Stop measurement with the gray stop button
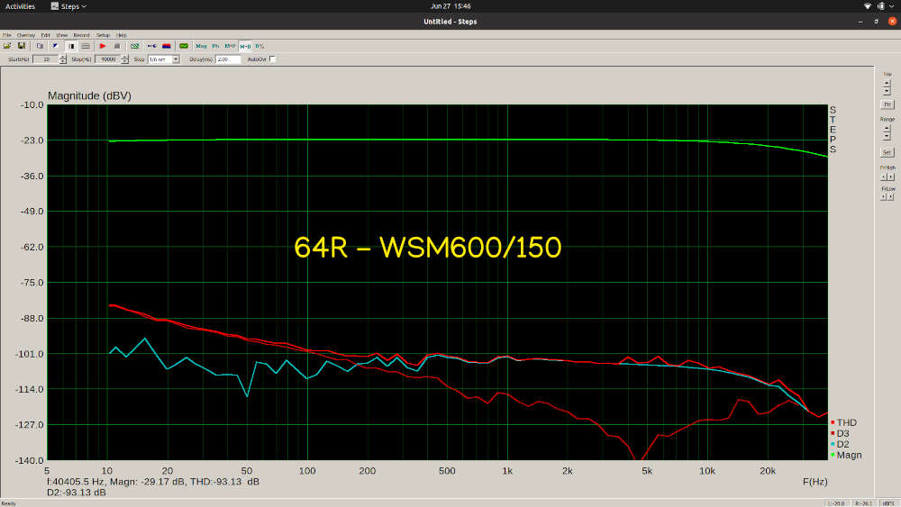The width and height of the screenshot is (901, 507). click(117, 46)
